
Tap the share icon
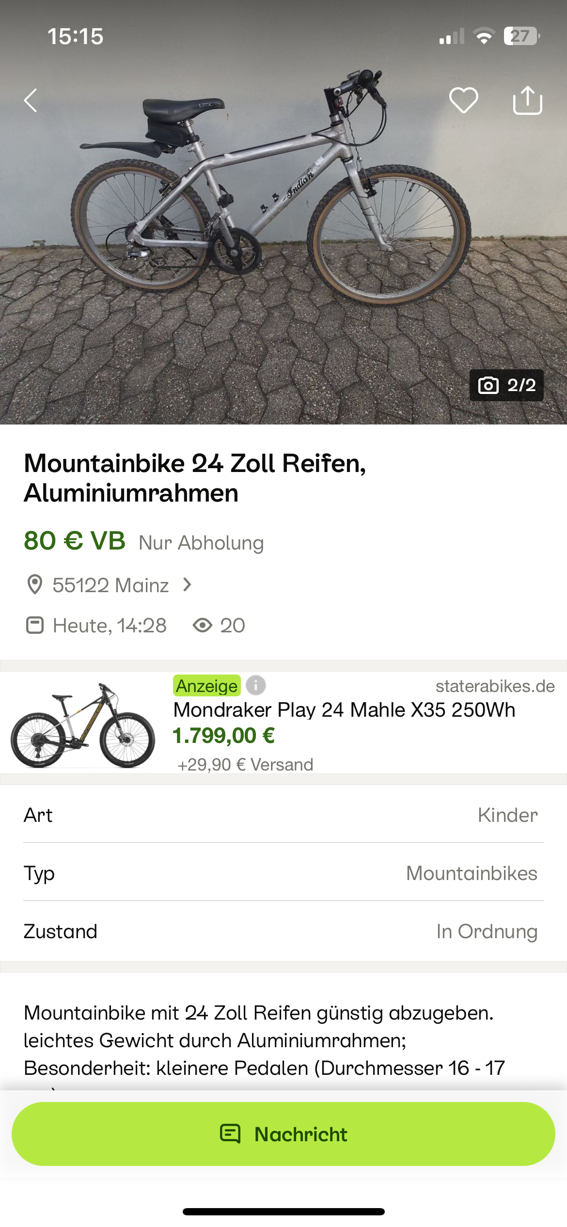(x=527, y=100)
